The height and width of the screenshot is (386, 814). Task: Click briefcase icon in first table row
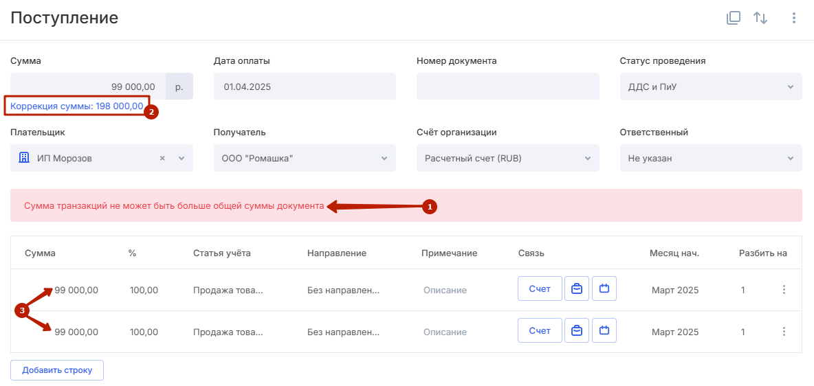coord(577,288)
